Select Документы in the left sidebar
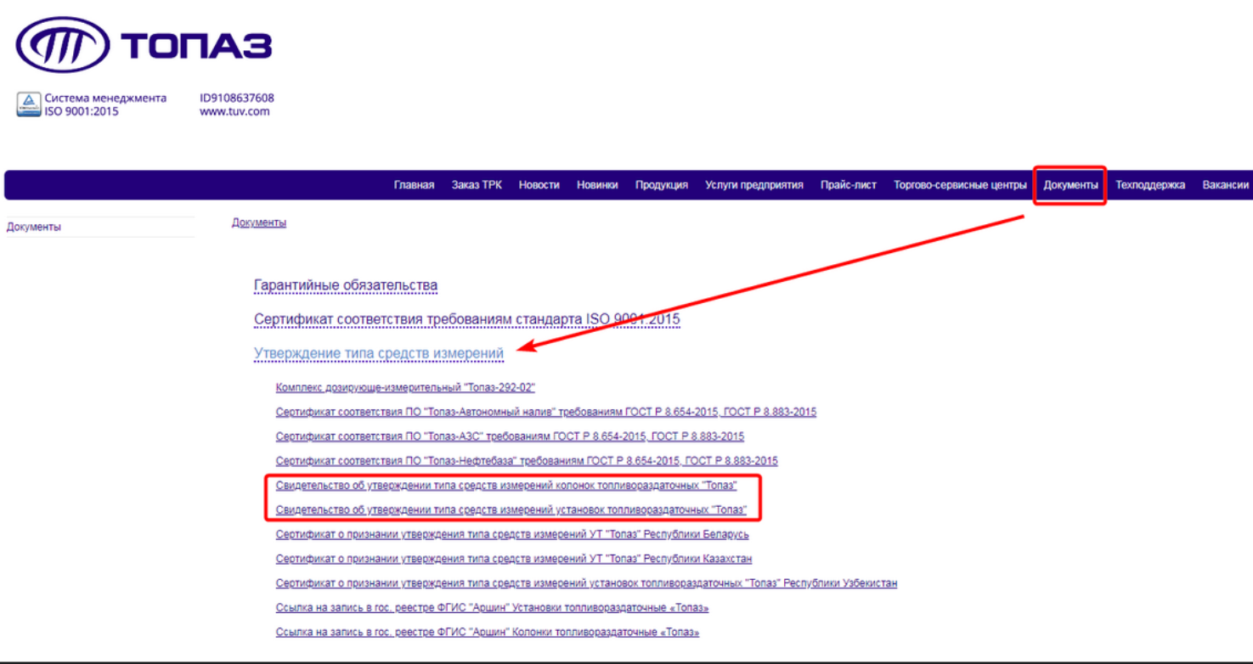The image size is (1253, 664). tap(34, 228)
